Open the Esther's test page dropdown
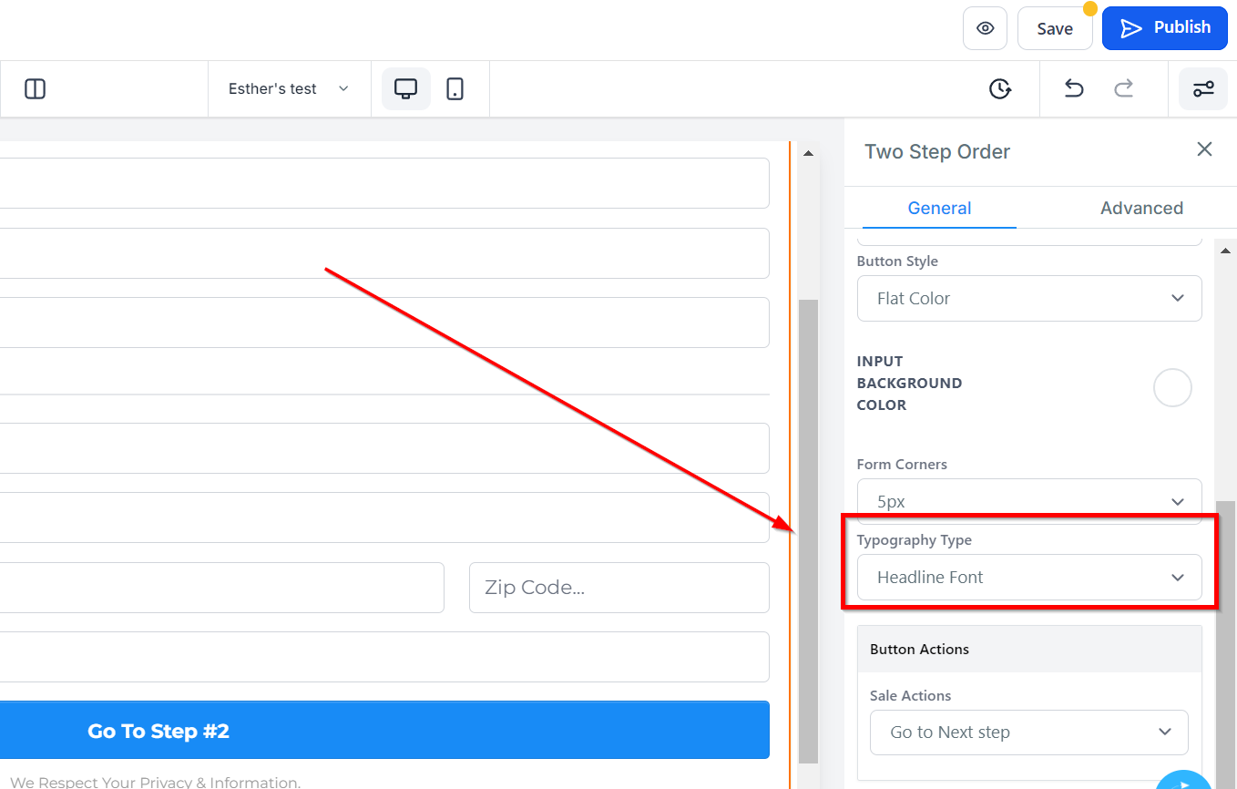 (289, 88)
